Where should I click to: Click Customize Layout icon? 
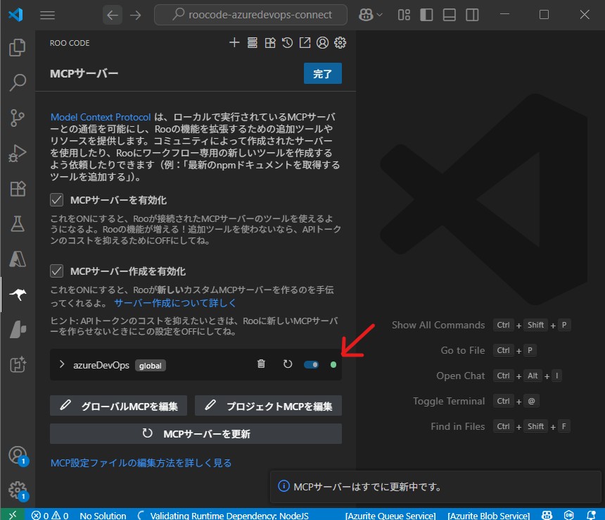[404, 15]
